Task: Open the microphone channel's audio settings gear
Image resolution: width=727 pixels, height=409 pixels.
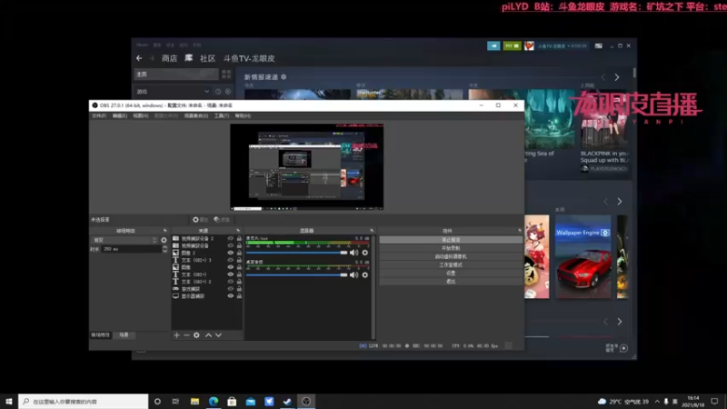Action: click(x=365, y=253)
